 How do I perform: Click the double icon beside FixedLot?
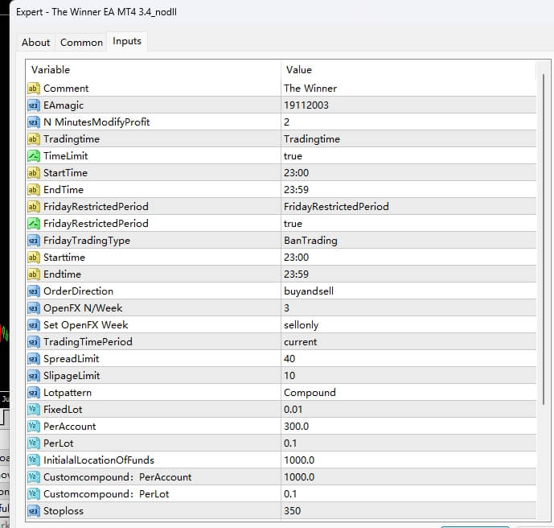tap(34, 410)
